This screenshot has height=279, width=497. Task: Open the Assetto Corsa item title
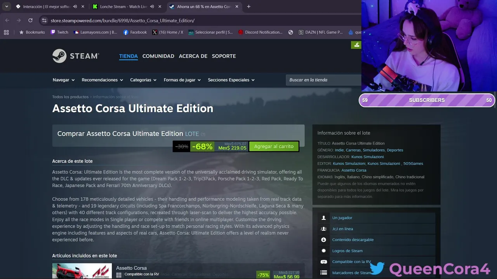pyautogui.click(x=131, y=268)
